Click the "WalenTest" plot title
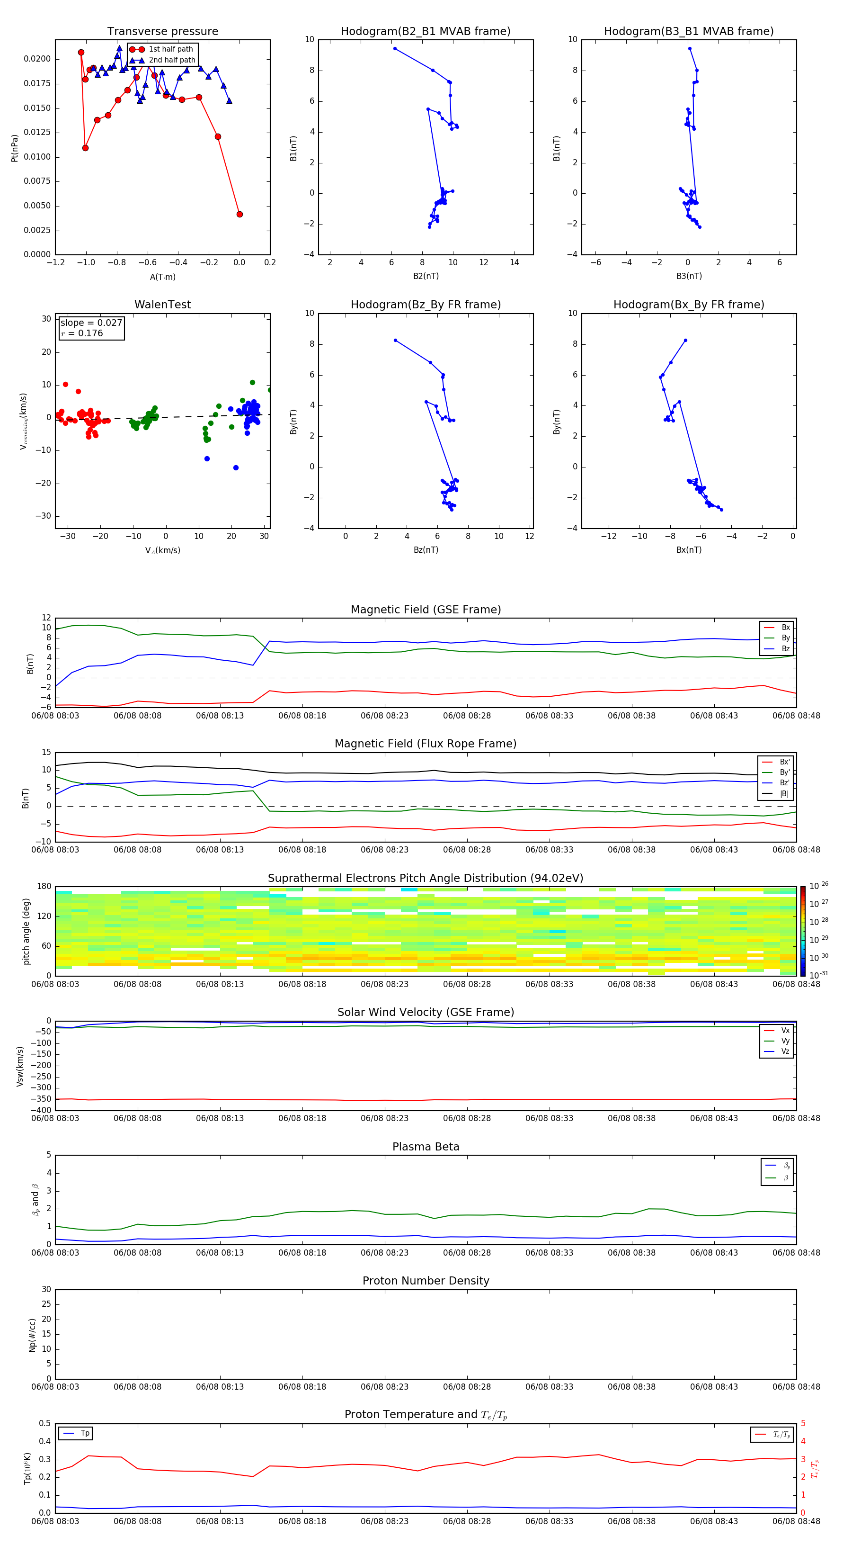This screenshot has height=1563, width=852. pyautogui.click(x=162, y=305)
